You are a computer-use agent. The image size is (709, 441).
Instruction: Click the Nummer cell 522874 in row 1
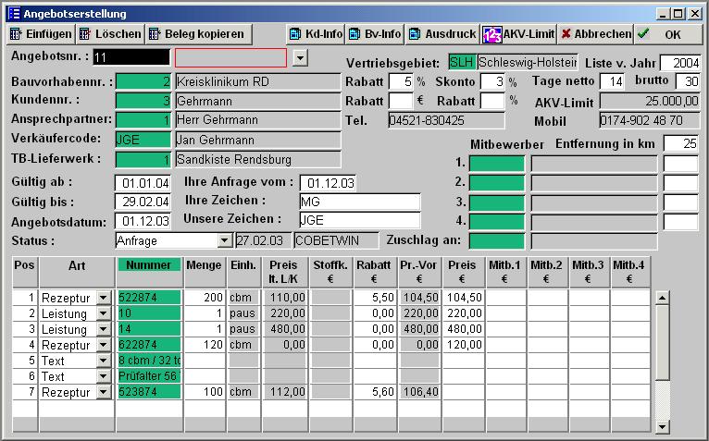click(148, 298)
